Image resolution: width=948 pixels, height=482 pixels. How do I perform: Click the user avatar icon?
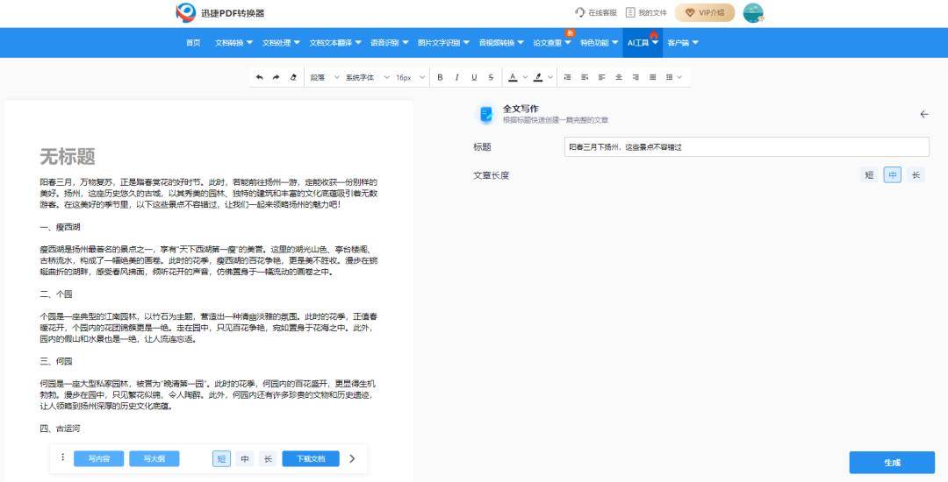(x=753, y=12)
